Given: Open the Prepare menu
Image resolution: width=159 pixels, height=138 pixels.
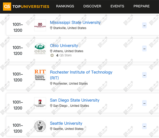Looking at the screenshot, I should (x=141, y=6).
